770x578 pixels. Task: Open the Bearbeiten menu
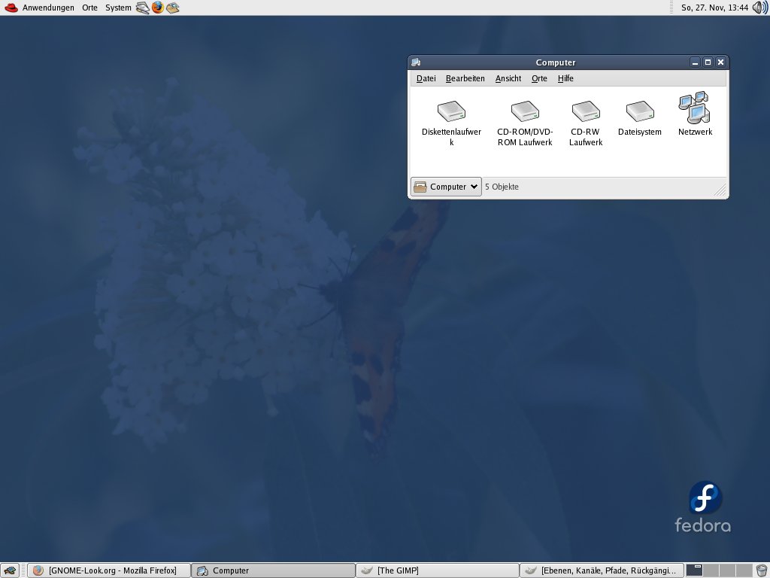click(465, 78)
